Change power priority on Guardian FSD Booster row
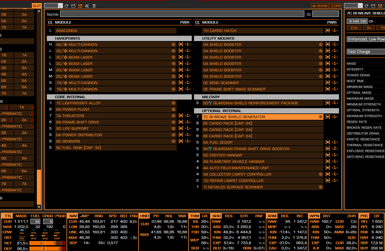The height and width of the screenshot is (251, 385). point(335,149)
